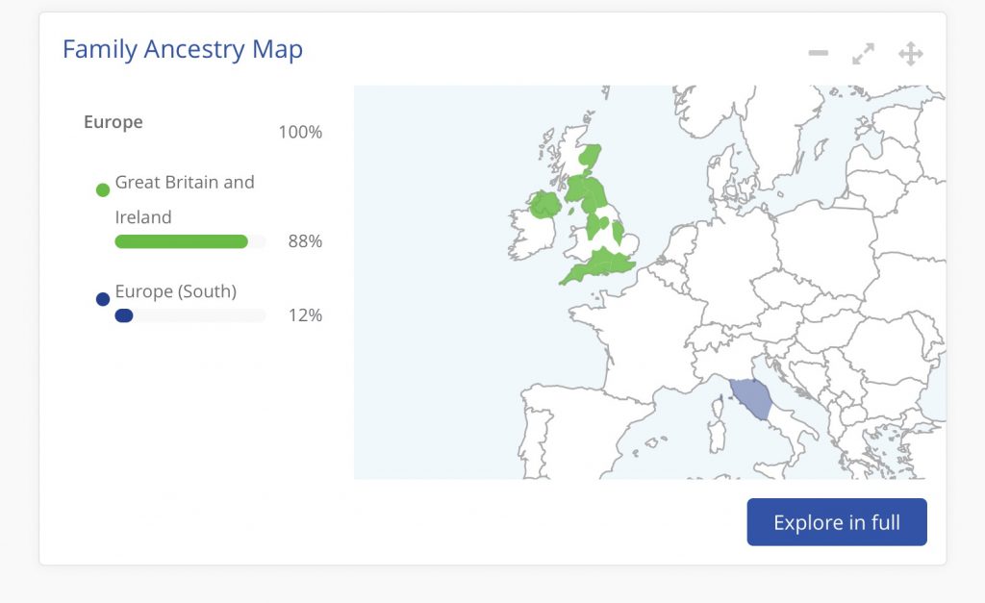Click the Europe heading in legend
Screen dimensions: 985x603
(x=114, y=122)
